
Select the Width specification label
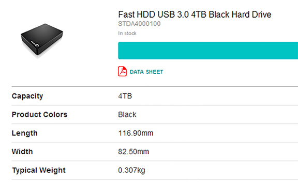(22, 152)
